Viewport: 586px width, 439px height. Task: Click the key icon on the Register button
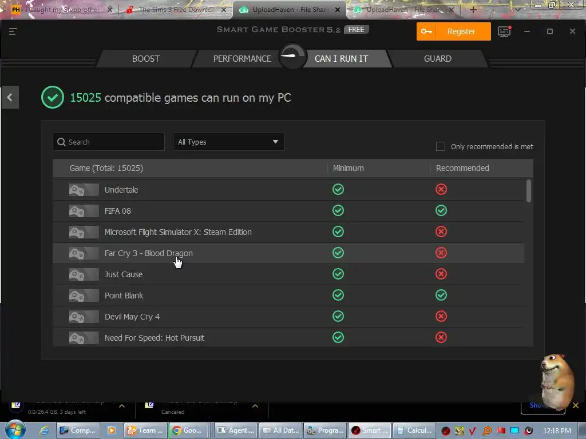pyautogui.click(x=426, y=31)
